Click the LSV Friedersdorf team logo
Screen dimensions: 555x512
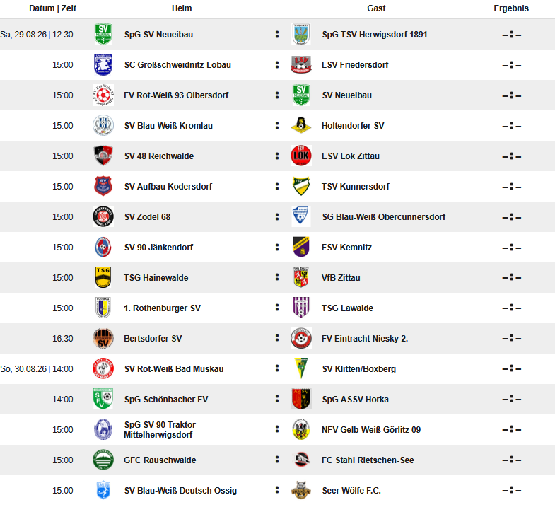tap(301, 65)
